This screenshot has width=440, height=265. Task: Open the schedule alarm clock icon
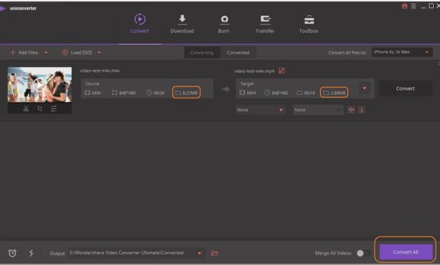pyautogui.click(x=12, y=253)
